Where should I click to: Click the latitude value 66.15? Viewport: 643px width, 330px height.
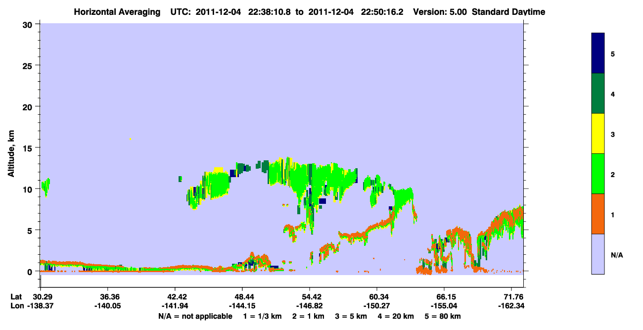pyautogui.click(x=445, y=297)
